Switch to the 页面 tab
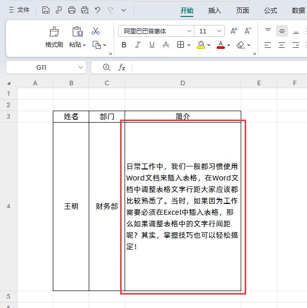The height and width of the screenshot is (308, 307). [243, 10]
